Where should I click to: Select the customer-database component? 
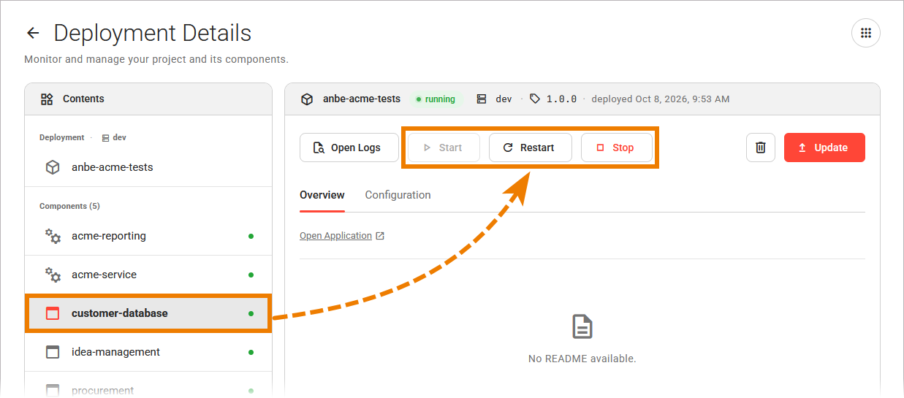coord(148,313)
